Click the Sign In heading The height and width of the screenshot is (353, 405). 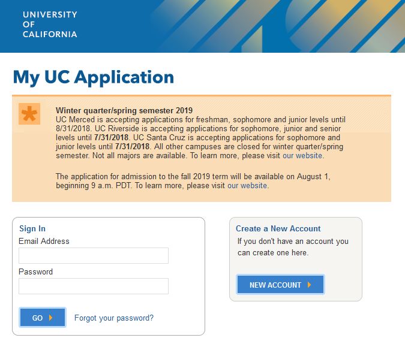click(x=32, y=228)
